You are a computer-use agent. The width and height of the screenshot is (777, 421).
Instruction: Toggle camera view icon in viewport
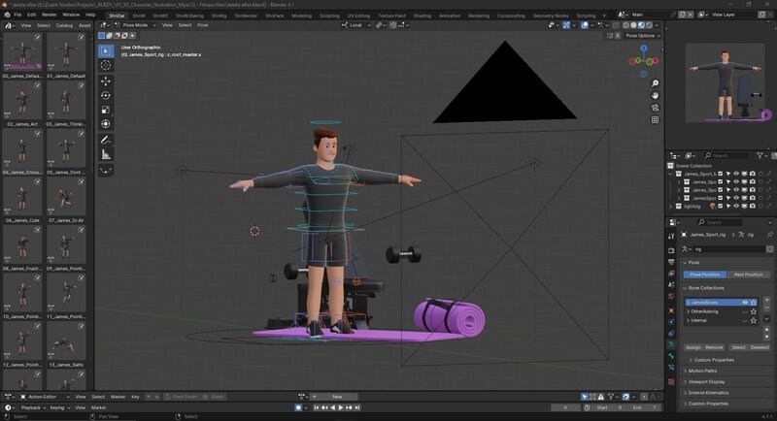(656, 108)
